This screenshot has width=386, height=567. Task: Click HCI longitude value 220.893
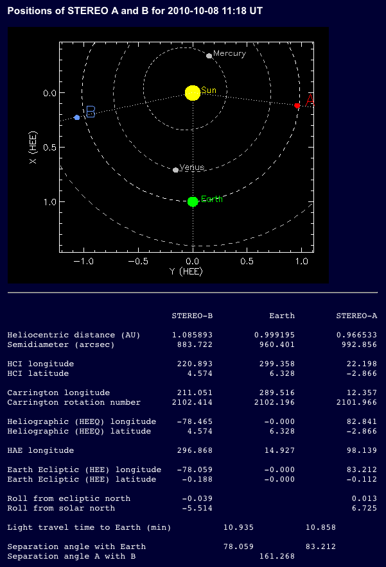195,364
